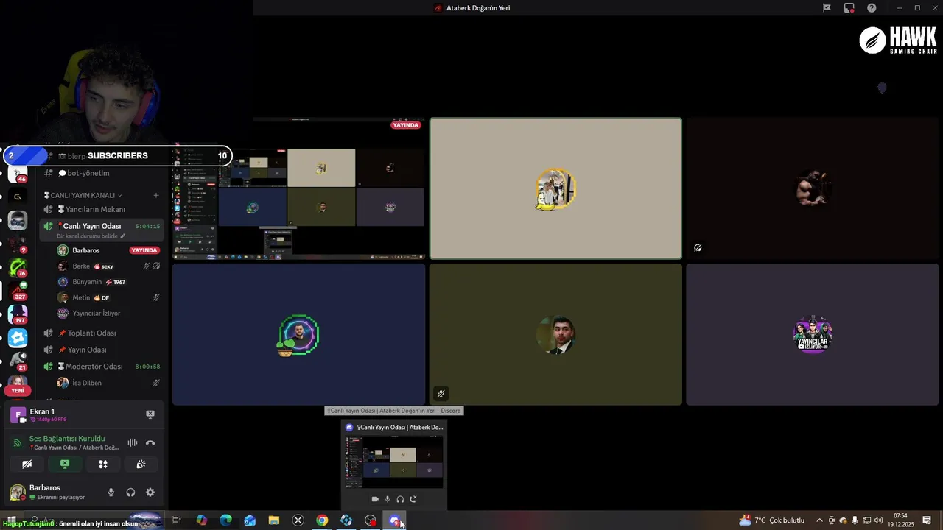Open Task View on taskbar
The height and width of the screenshot is (530, 943).
coord(177,520)
